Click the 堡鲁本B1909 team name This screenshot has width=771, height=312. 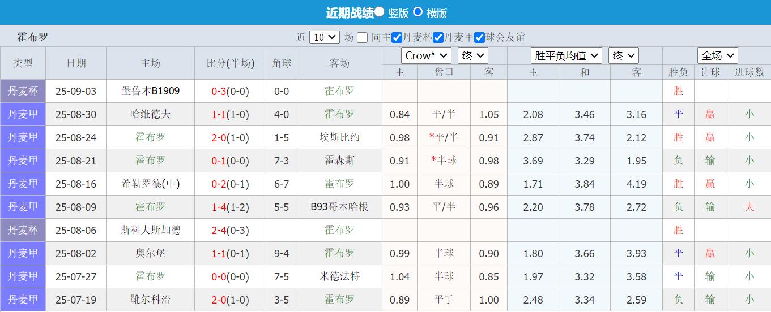(150, 91)
